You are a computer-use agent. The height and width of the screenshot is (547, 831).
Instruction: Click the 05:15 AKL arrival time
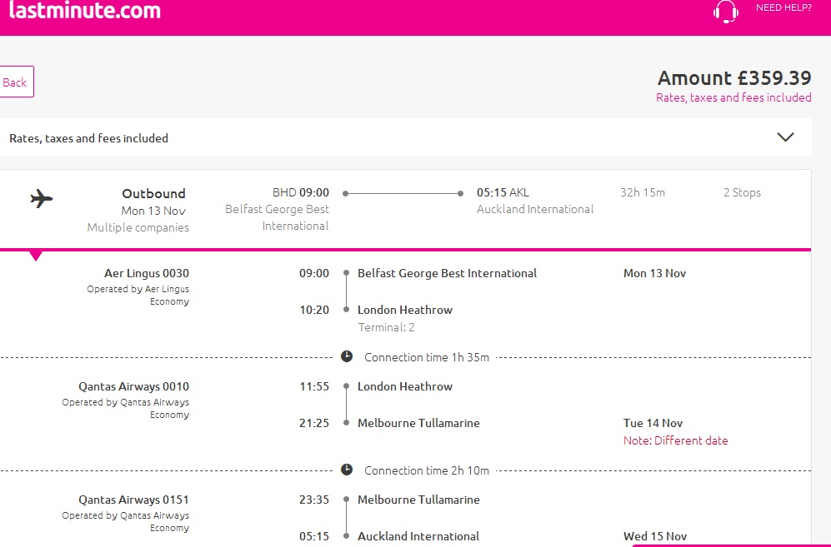[x=503, y=192]
